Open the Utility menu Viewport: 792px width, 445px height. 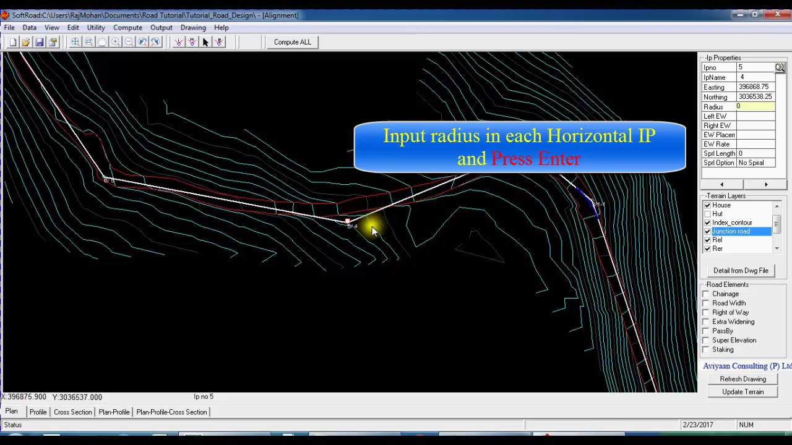click(96, 27)
